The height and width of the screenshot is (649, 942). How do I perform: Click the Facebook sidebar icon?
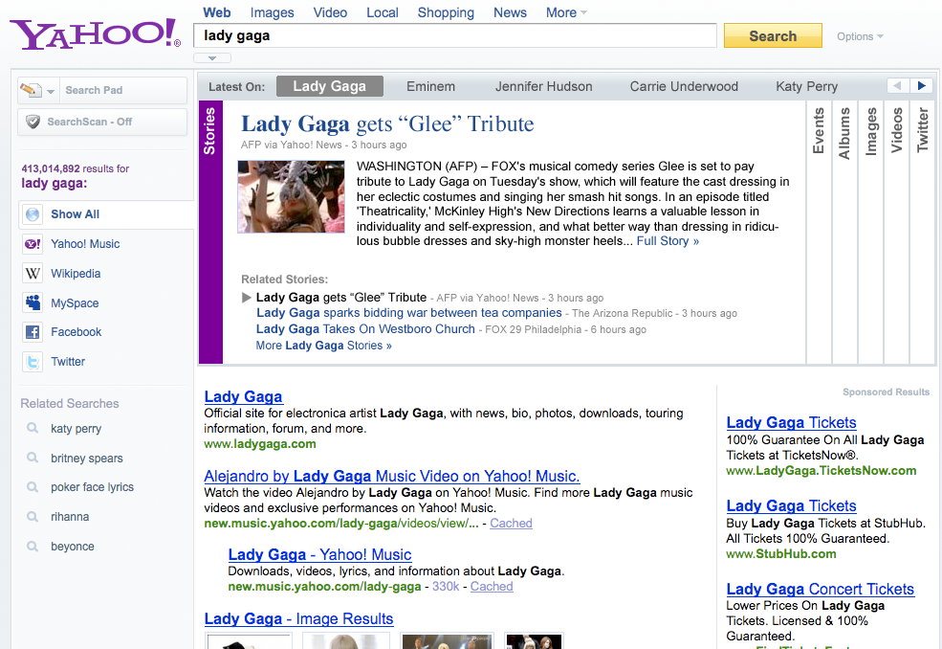point(33,332)
